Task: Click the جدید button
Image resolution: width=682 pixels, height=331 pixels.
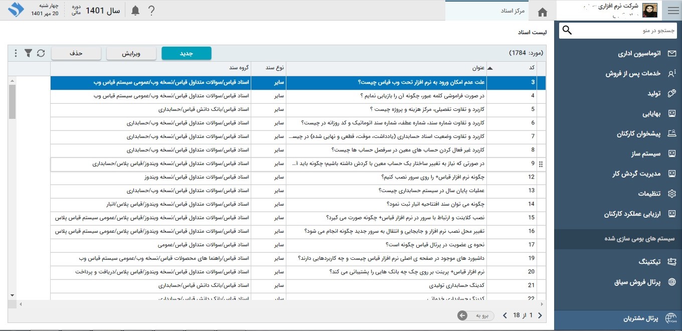Action: click(x=187, y=53)
